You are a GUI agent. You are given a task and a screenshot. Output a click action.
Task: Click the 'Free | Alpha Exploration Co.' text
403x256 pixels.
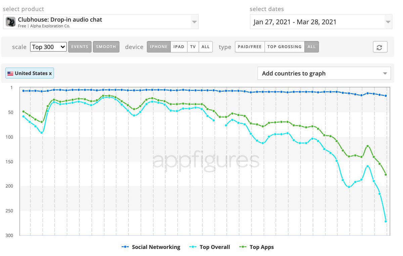(44, 26)
